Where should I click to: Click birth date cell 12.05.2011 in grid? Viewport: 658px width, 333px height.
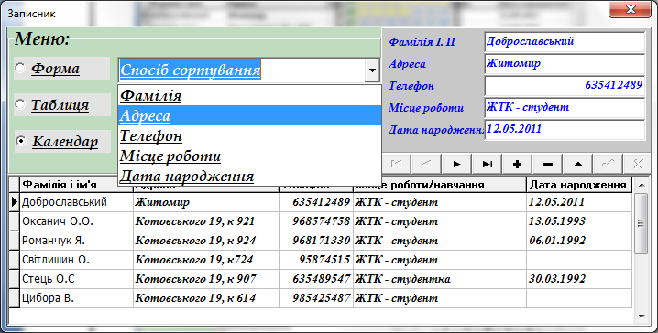click(x=579, y=202)
